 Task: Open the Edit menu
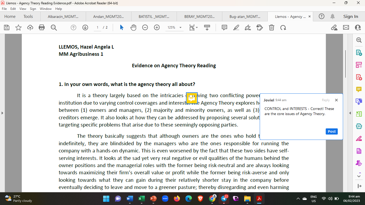[13, 9]
